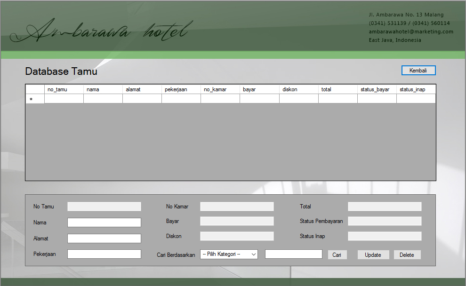Click the status_inap column header
Screen dimensions: 466x286
(x=416, y=89)
